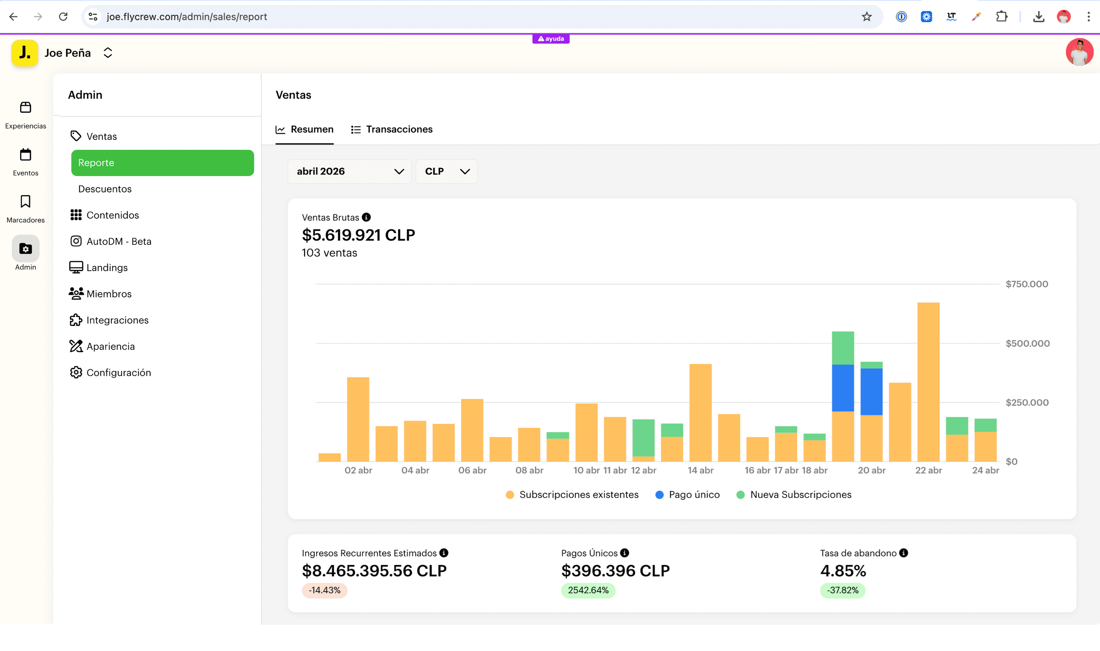Click info icon next to Tasa de abandono
This screenshot has width=1100, height=651.
[903, 553]
